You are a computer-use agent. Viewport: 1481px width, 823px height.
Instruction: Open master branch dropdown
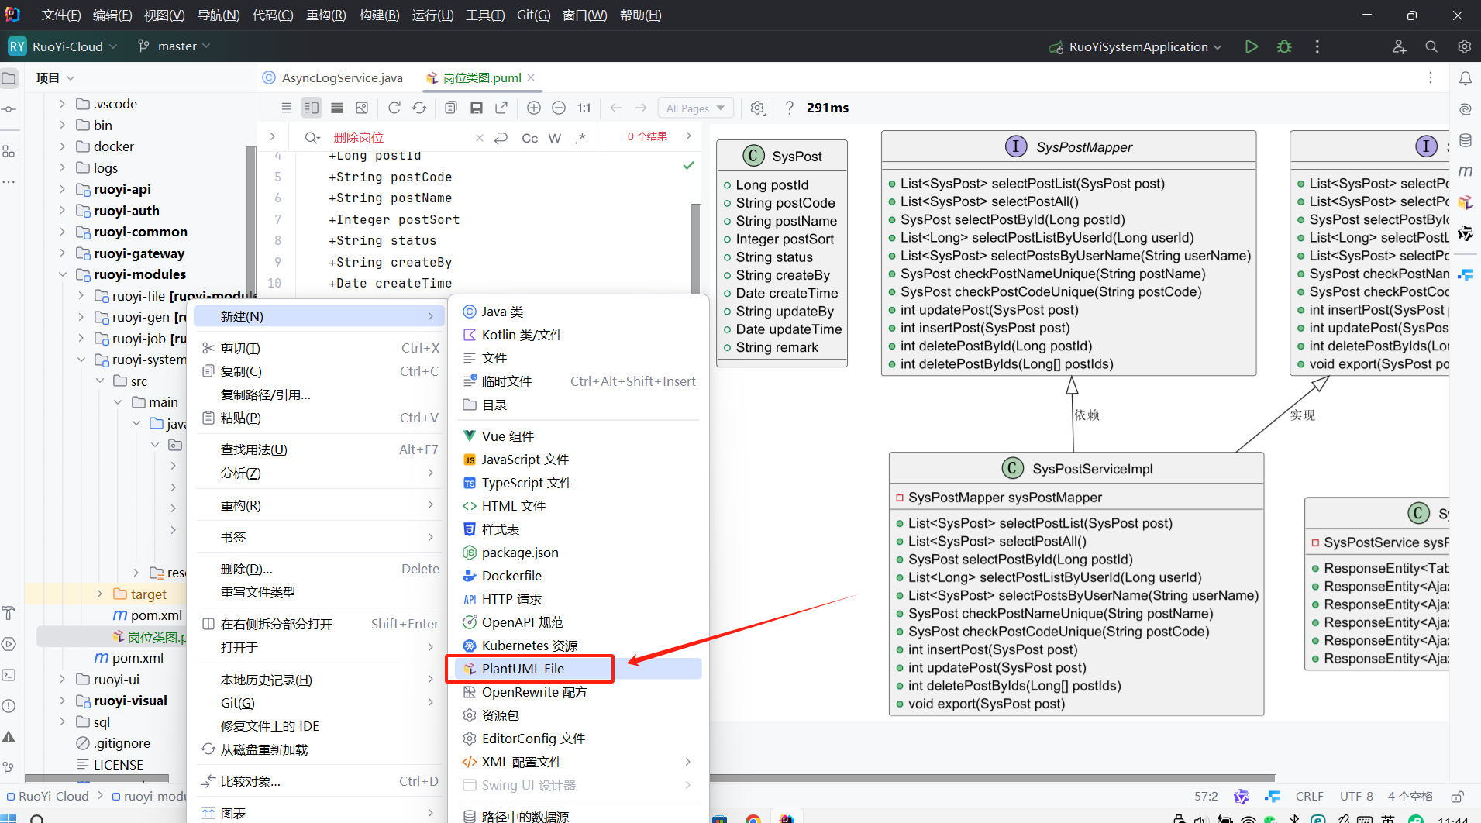coord(175,46)
